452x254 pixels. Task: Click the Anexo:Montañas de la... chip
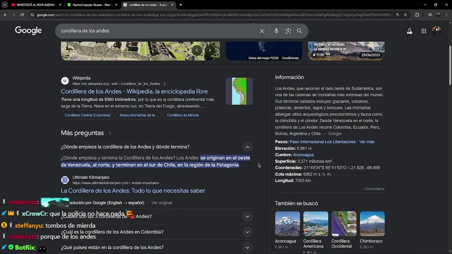(x=138, y=115)
